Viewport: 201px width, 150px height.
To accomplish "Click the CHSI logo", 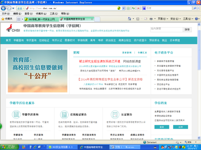I will point(13,28).
